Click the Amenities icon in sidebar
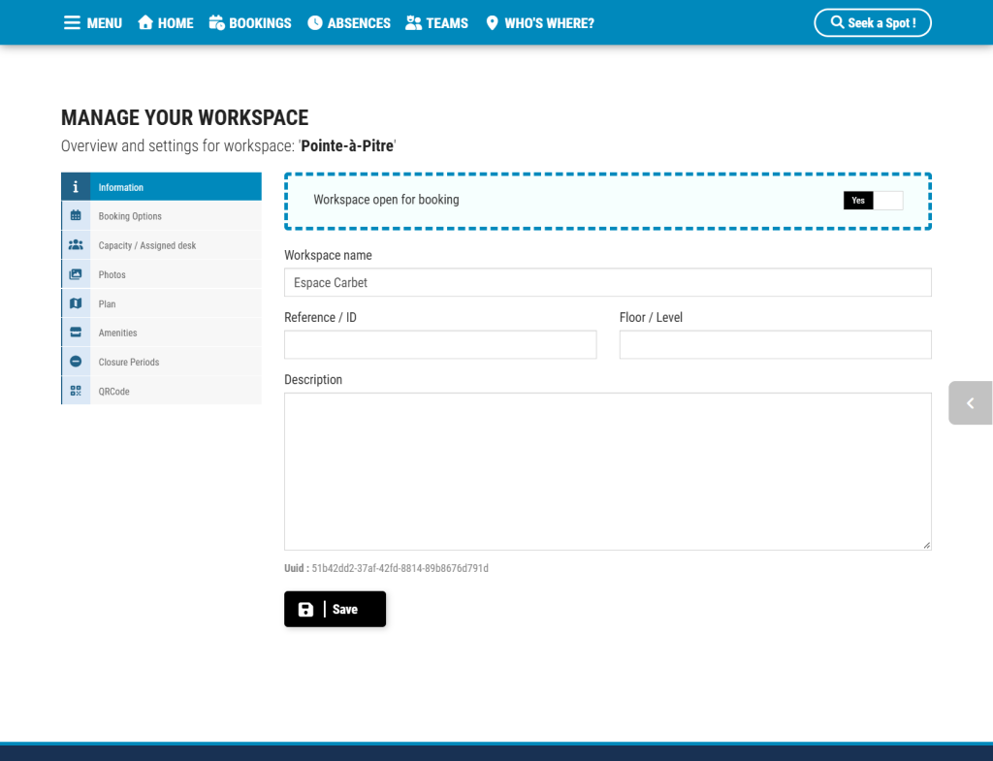The height and width of the screenshot is (761, 993). 76,333
